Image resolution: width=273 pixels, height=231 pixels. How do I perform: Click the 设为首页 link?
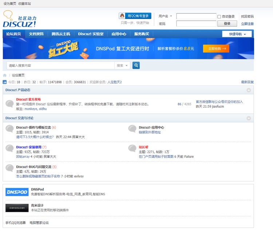pos(10,4)
